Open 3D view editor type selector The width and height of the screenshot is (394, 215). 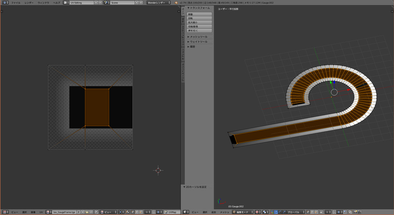pos(186,212)
